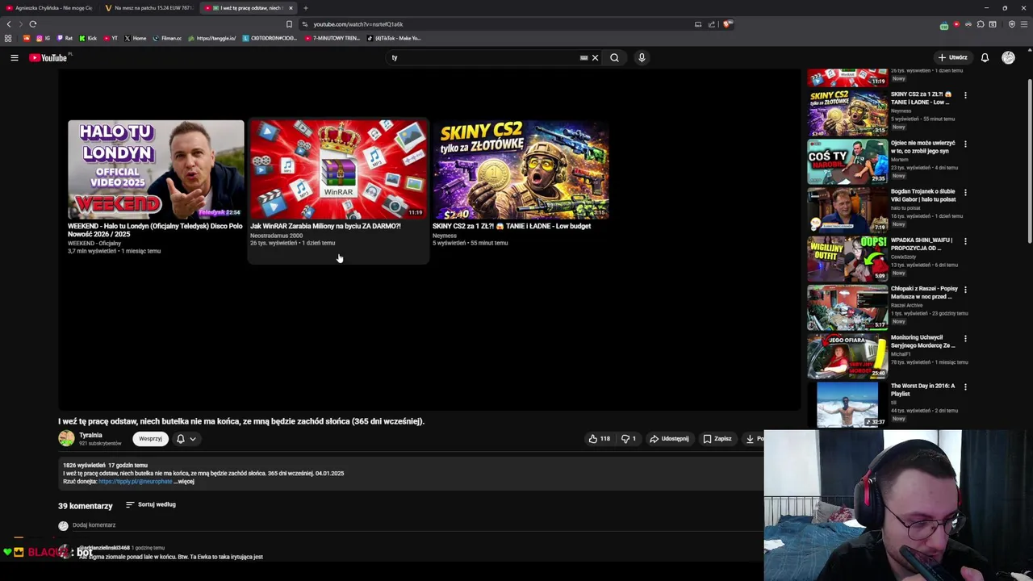This screenshot has width=1033, height=581.
Task: Like the video with thumbs up
Action: pyautogui.click(x=599, y=439)
